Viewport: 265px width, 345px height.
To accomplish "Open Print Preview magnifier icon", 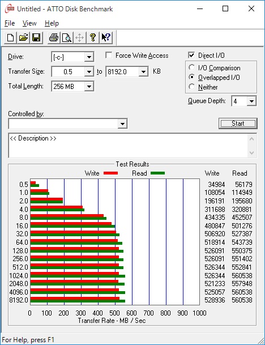I will [67, 37].
